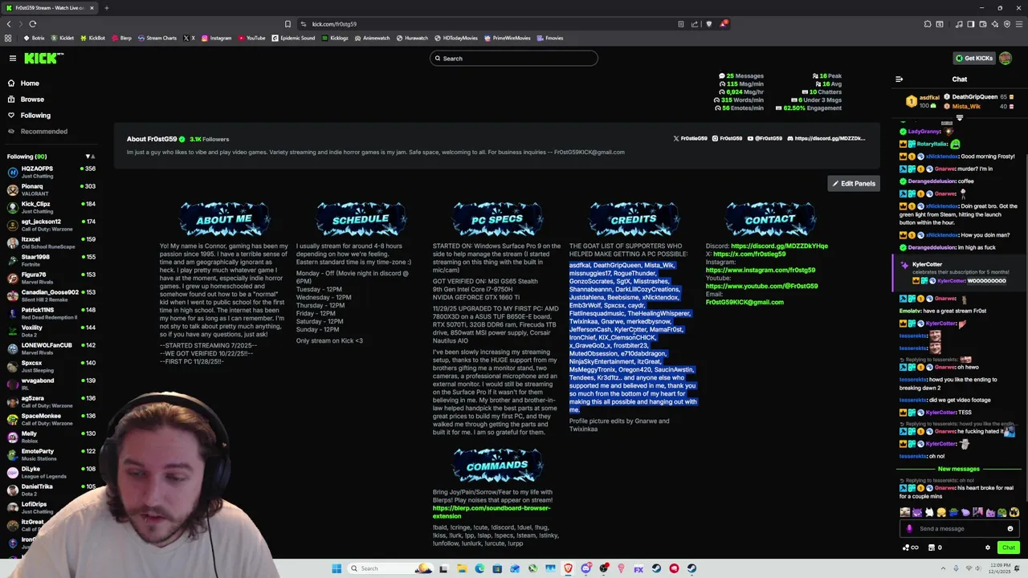The image size is (1028, 578).
Task: Open the X bookmark
Action: [189, 38]
